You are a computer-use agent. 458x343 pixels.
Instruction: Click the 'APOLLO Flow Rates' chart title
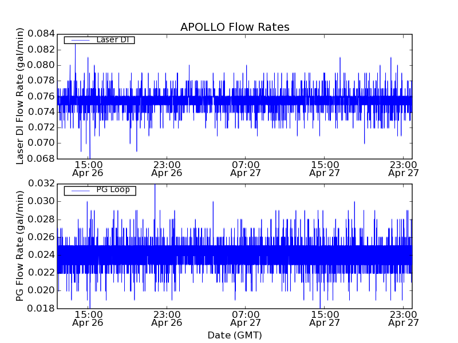click(235, 27)
